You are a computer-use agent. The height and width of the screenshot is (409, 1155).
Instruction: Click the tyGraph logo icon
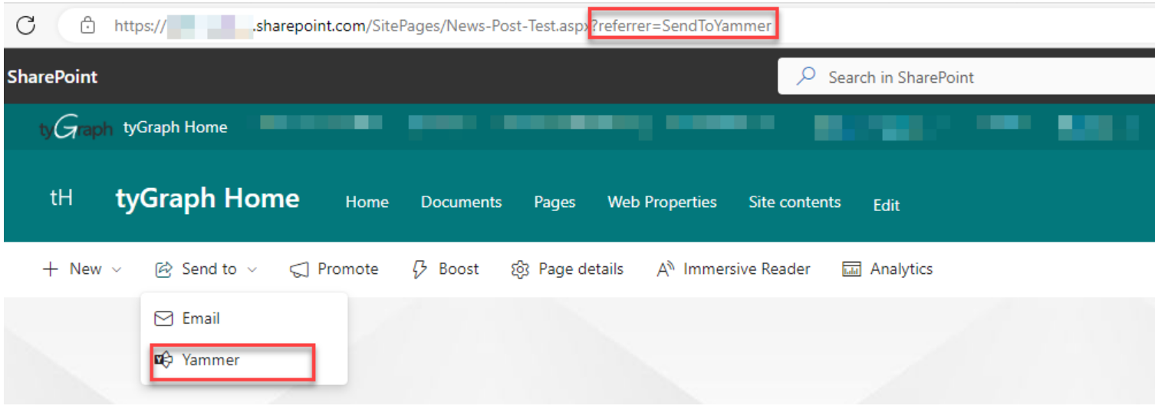coord(75,127)
